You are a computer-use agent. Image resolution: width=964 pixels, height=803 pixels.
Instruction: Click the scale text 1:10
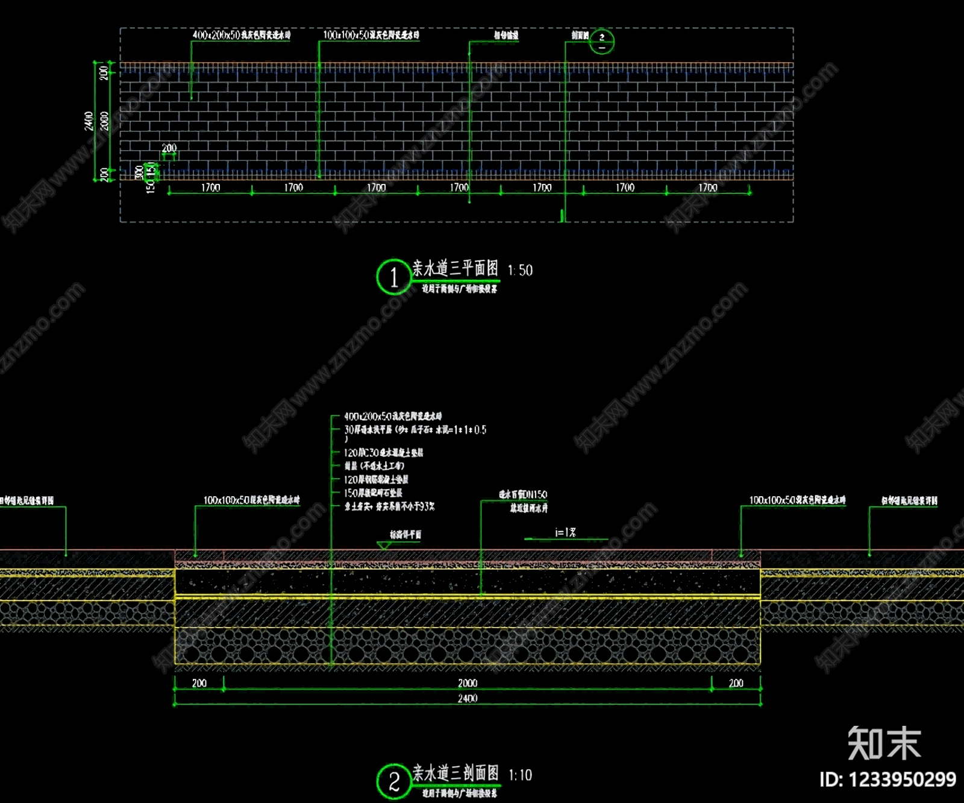520,775
